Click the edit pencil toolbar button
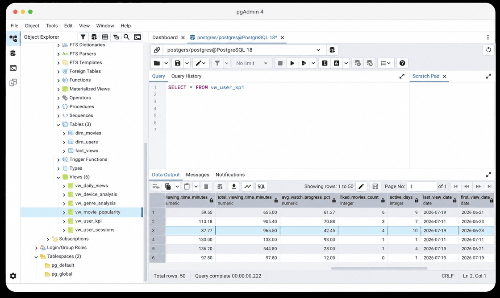The width and height of the screenshot is (500, 298). 200,63
